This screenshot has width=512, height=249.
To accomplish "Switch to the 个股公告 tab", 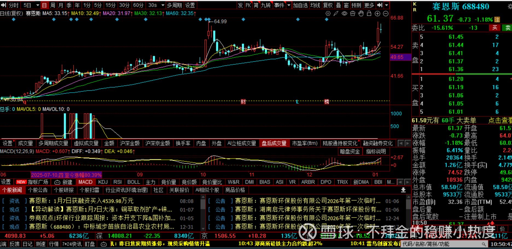I will 38,190.
